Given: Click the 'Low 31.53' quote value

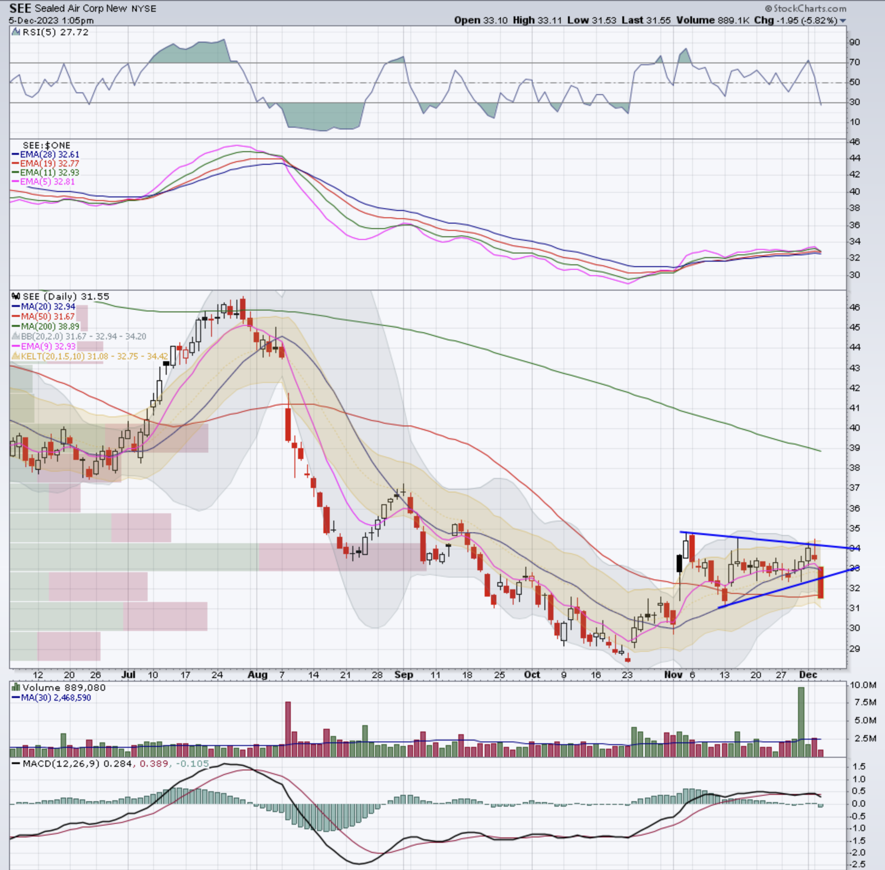Looking at the screenshot, I should pos(592,20).
